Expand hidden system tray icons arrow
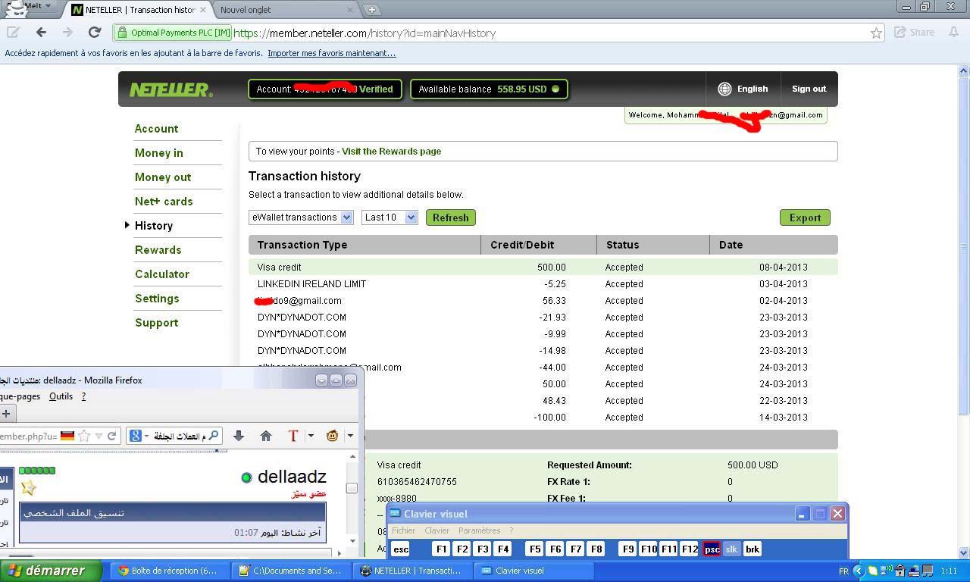 [x=859, y=571]
